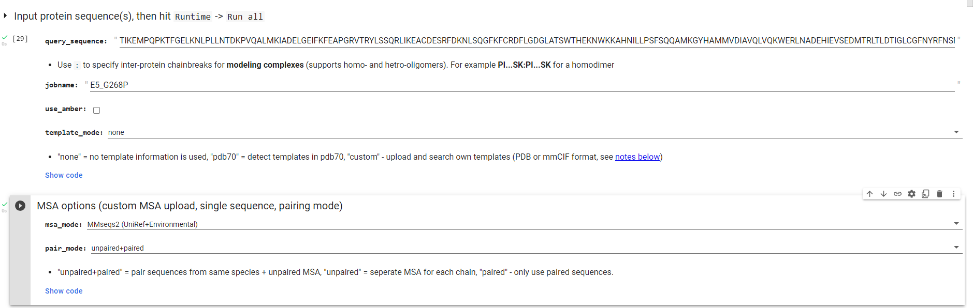Open the pair_mode dropdown
This screenshot has height=308, width=973.
pyautogui.click(x=956, y=247)
